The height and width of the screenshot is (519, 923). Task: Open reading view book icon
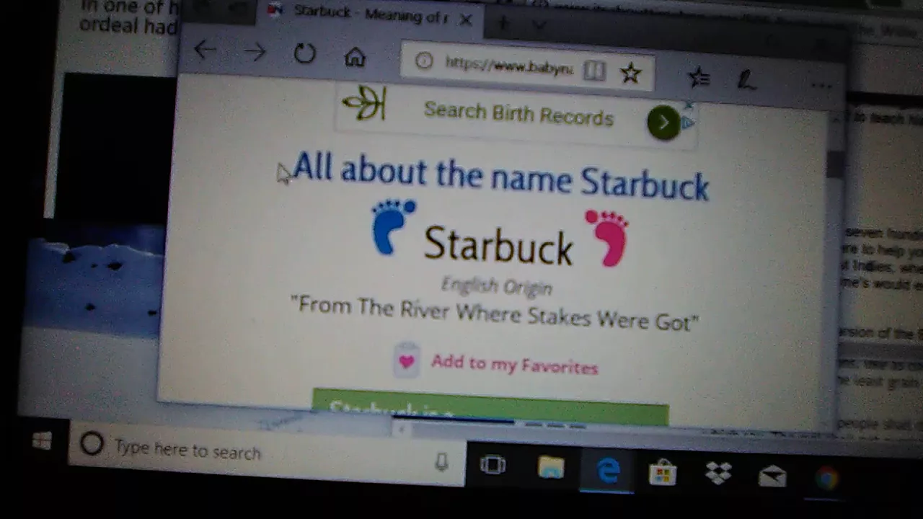594,70
